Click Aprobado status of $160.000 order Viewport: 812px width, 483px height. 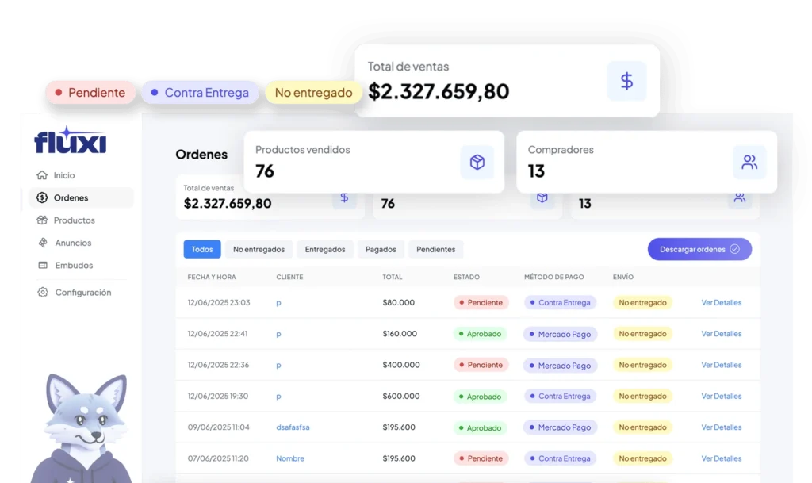[480, 334]
